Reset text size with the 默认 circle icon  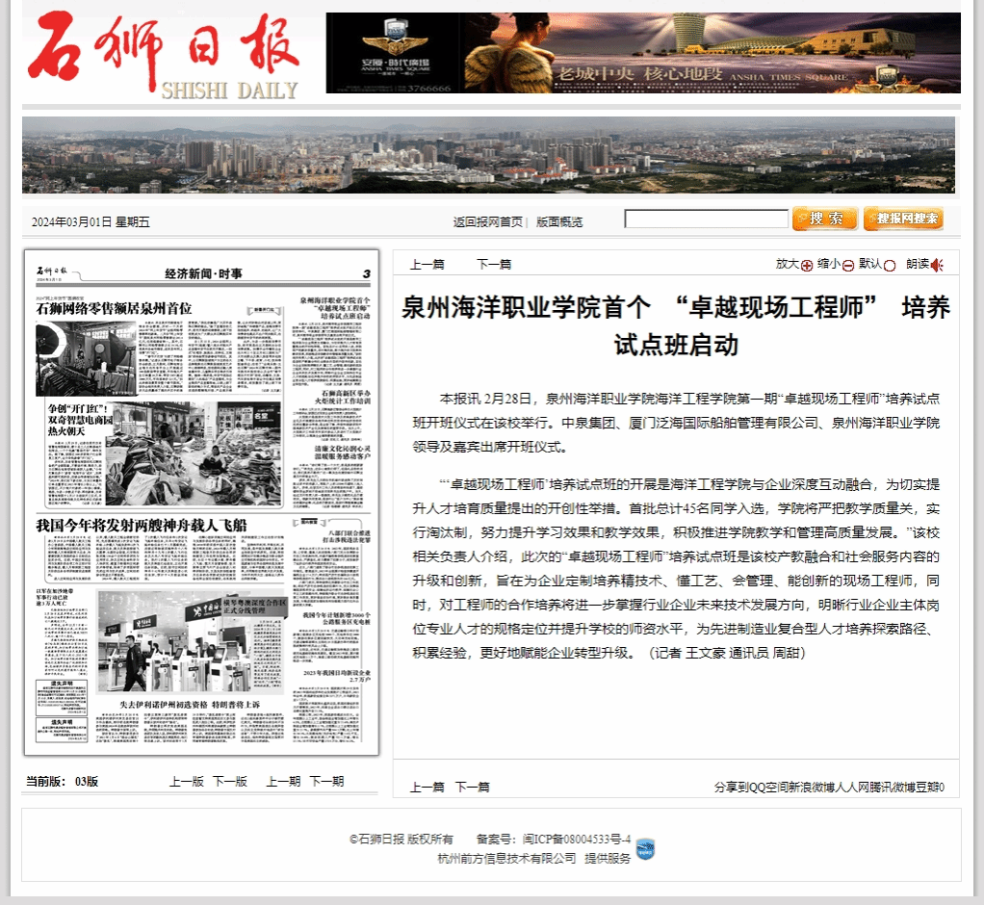tap(890, 265)
